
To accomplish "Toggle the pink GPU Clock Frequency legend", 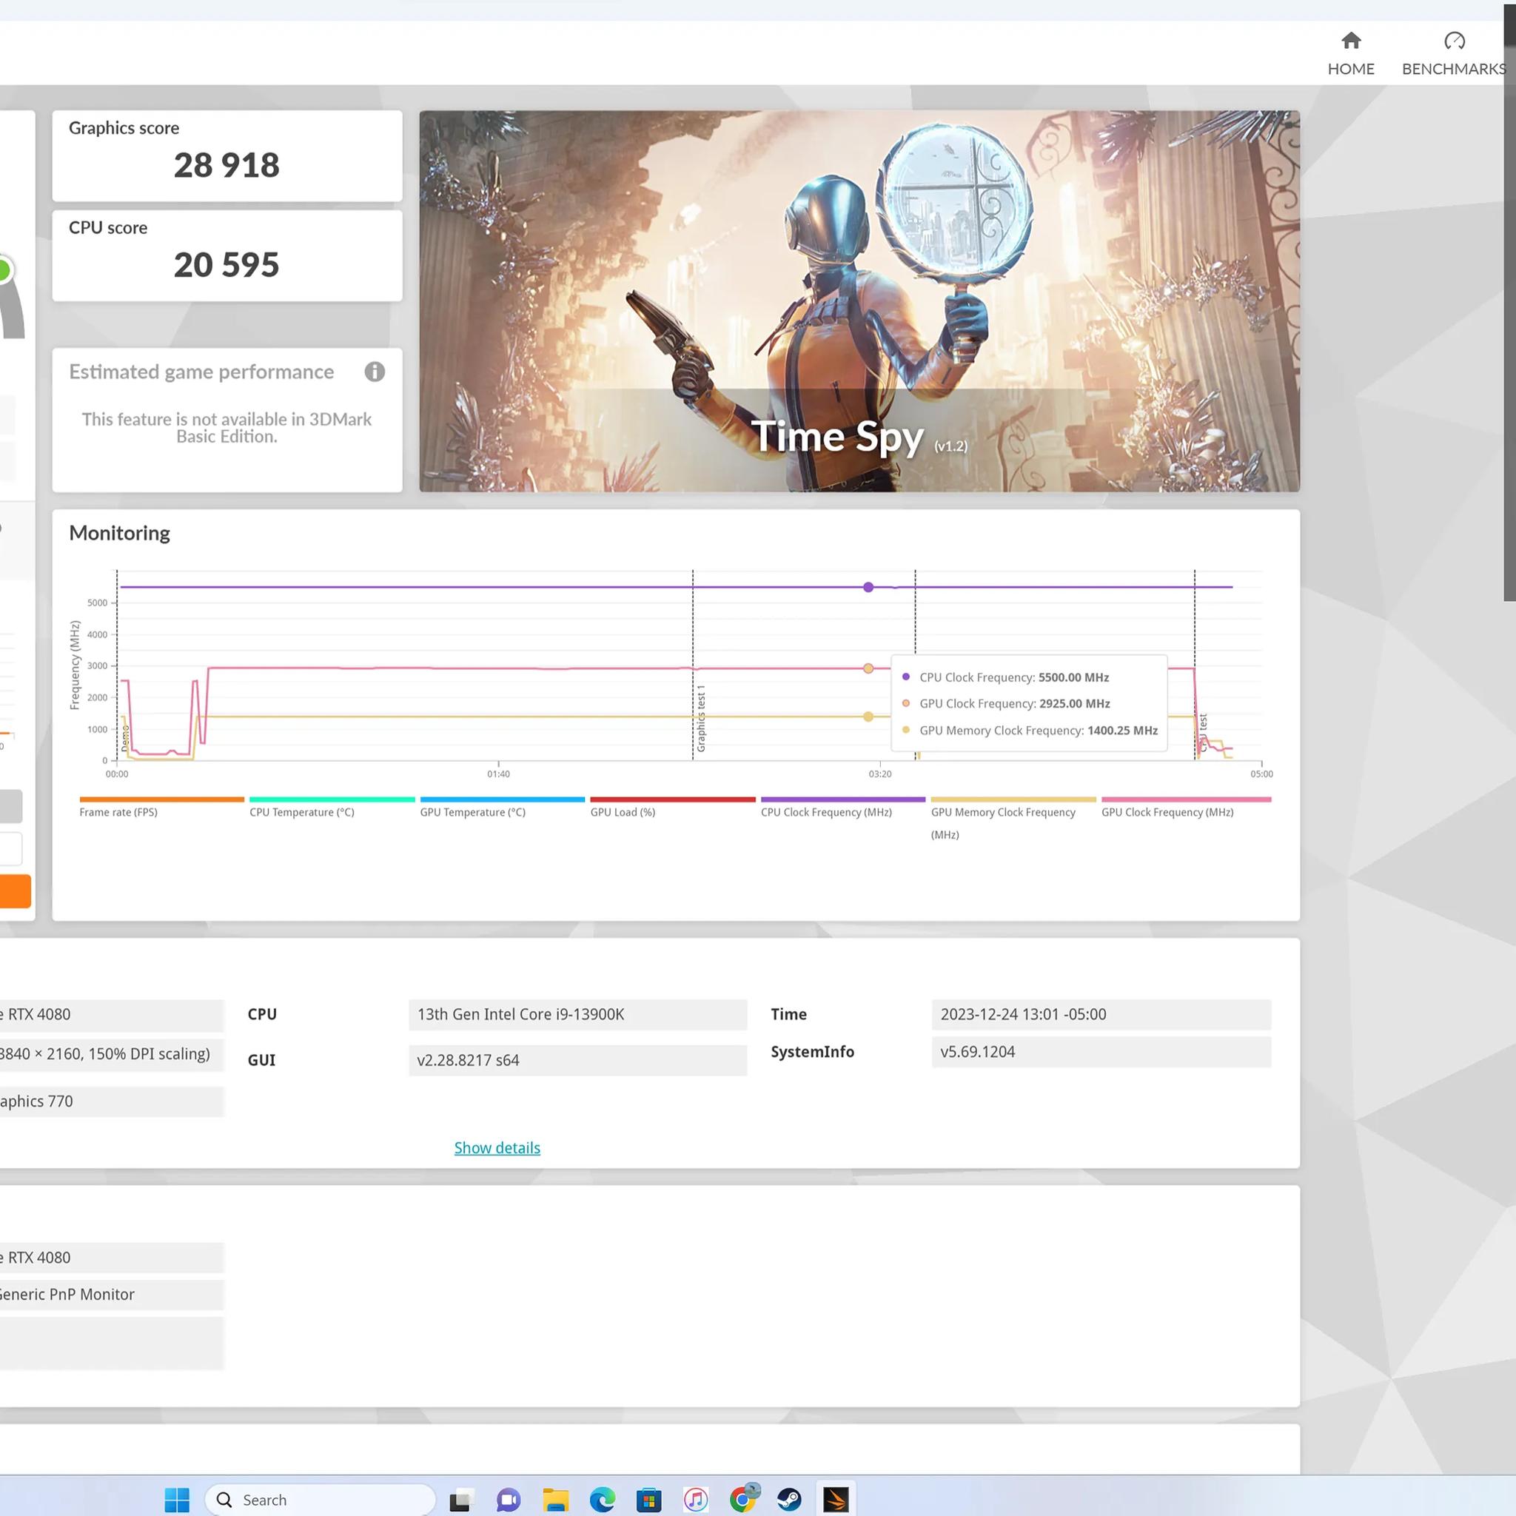I will click(1186, 808).
